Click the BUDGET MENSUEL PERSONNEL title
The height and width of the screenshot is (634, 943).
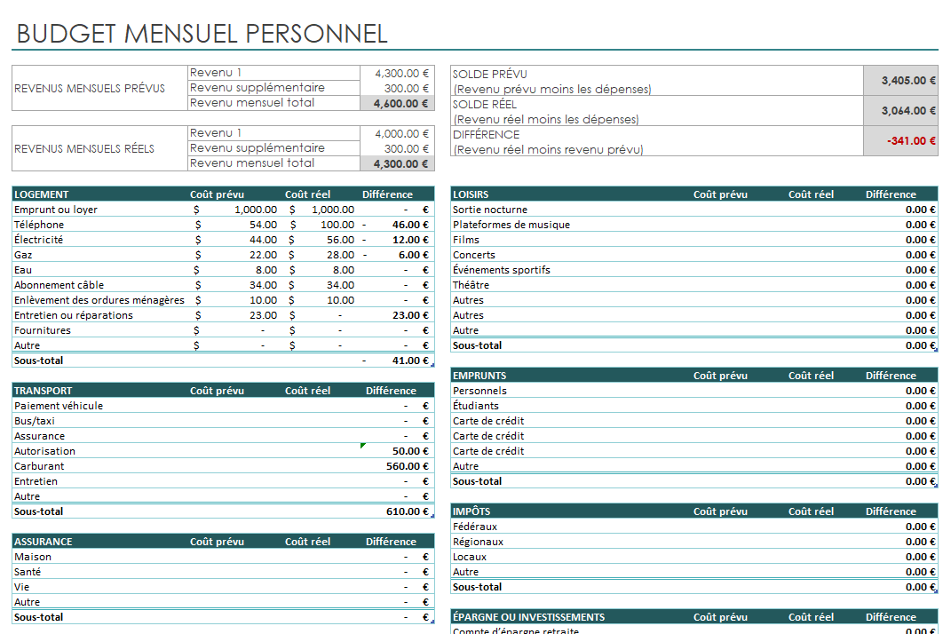point(202,34)
